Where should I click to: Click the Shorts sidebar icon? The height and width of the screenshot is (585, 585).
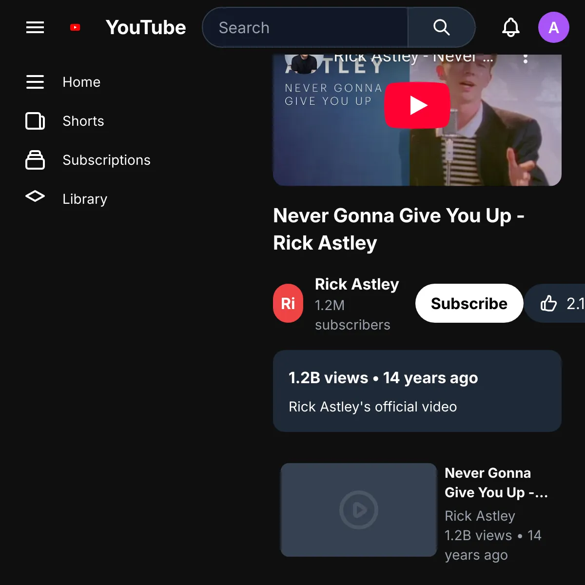tap(35, 121)
